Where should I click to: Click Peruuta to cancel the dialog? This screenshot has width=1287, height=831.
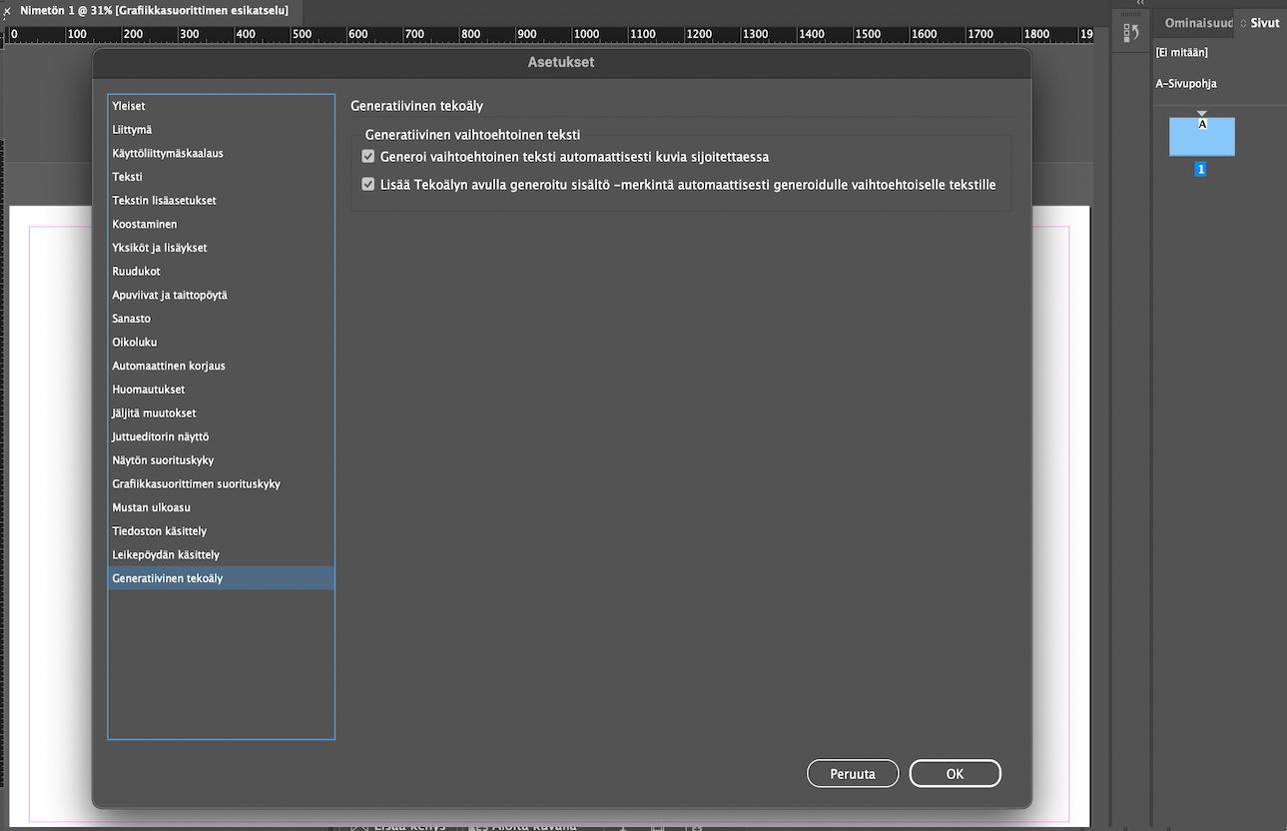click(x=853, y=774)
